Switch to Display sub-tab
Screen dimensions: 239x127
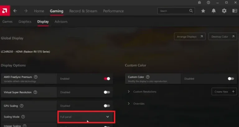click(43, 22)
